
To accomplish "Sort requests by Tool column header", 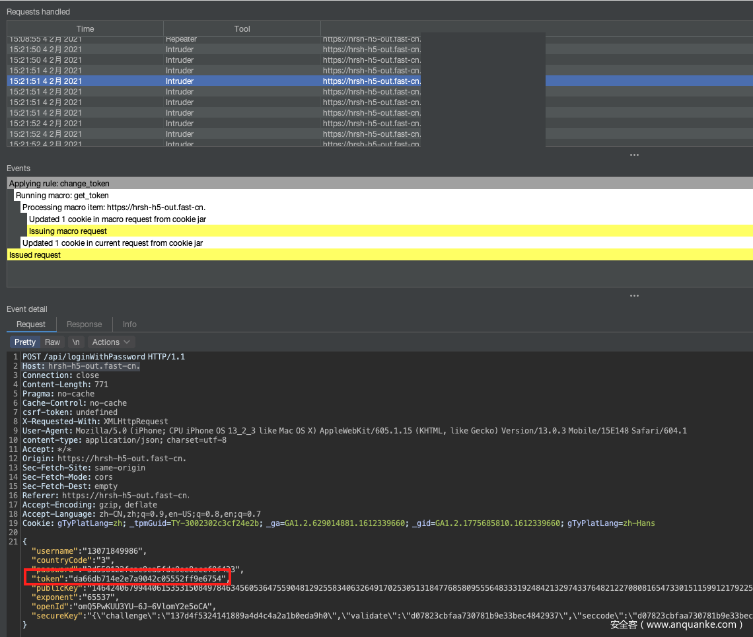I will coord(242,29).
